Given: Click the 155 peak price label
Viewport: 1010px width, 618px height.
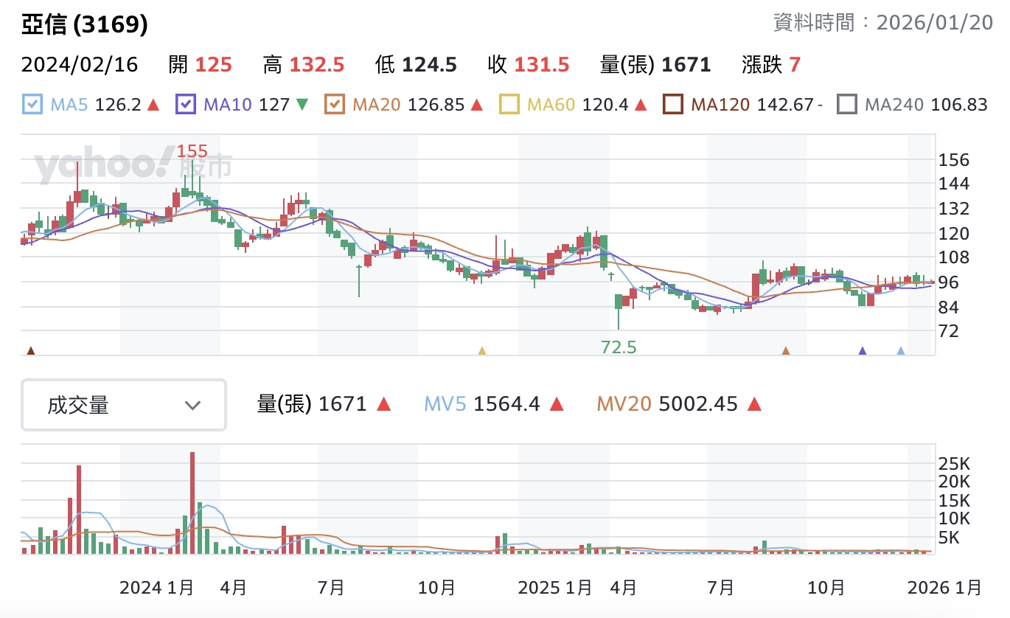Looking at the screenshot, I should pyautogui.click(x=192, y=152).
